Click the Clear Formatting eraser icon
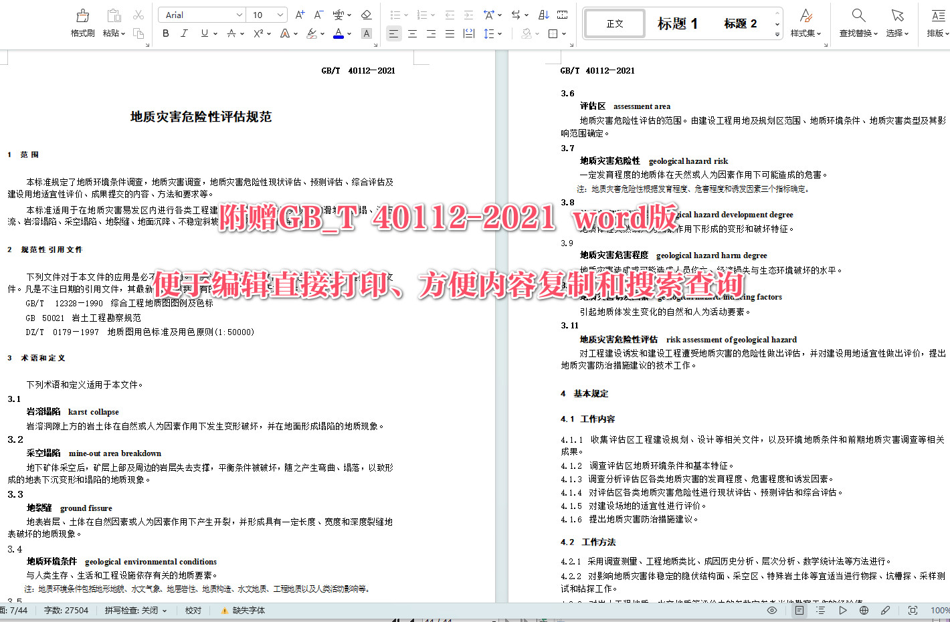Viewport: 950px width, 622px height. 367,14
